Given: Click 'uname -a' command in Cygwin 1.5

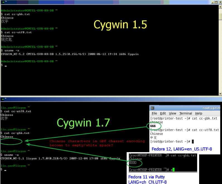Looking at the screenshot, I should 12,51.
